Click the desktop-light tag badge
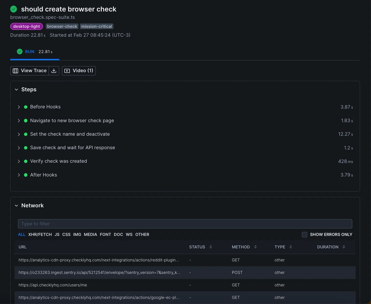 tap(27, 26)
